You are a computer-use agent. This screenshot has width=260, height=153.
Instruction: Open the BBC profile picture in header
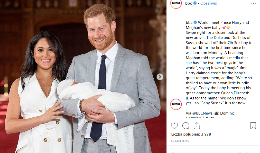176,3
